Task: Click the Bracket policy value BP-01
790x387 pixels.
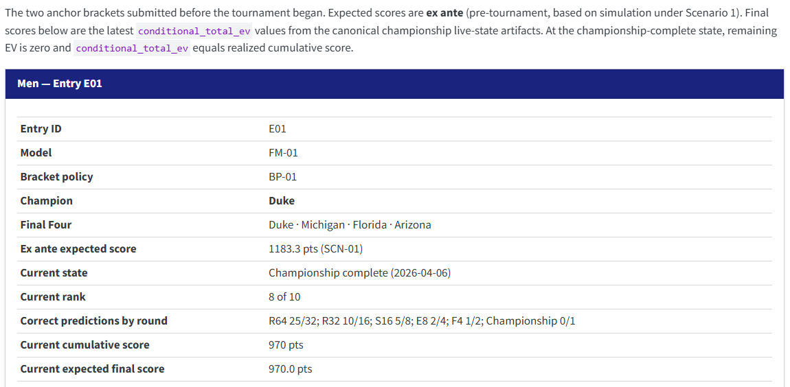Action: click(282, 176)
